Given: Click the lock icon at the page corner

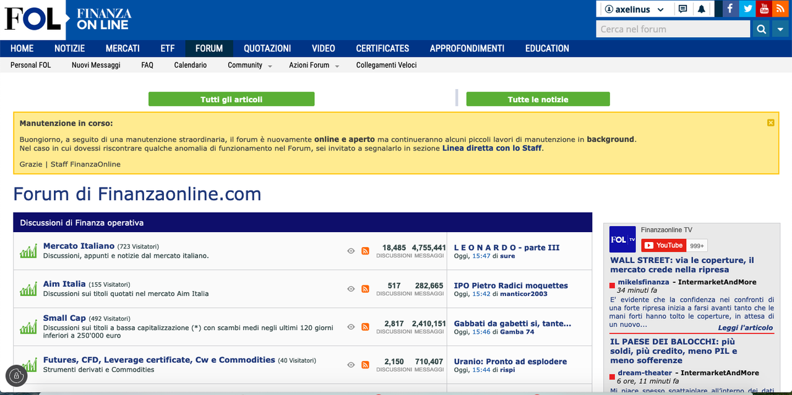Looking at the screenshot, I should point(17,376).
